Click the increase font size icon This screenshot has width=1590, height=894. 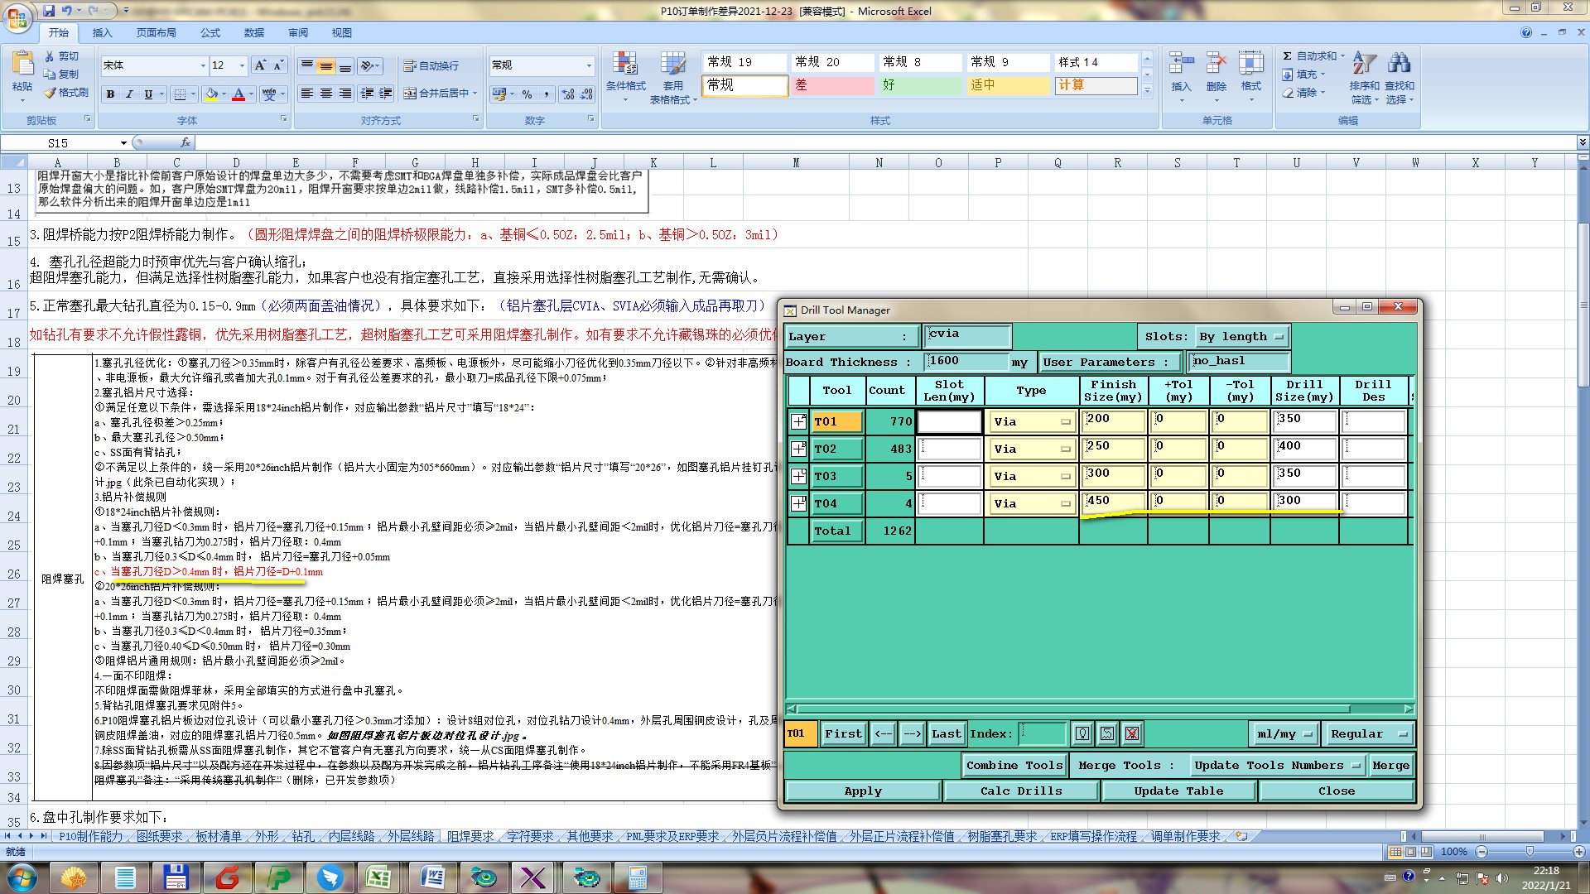(260, 65)
